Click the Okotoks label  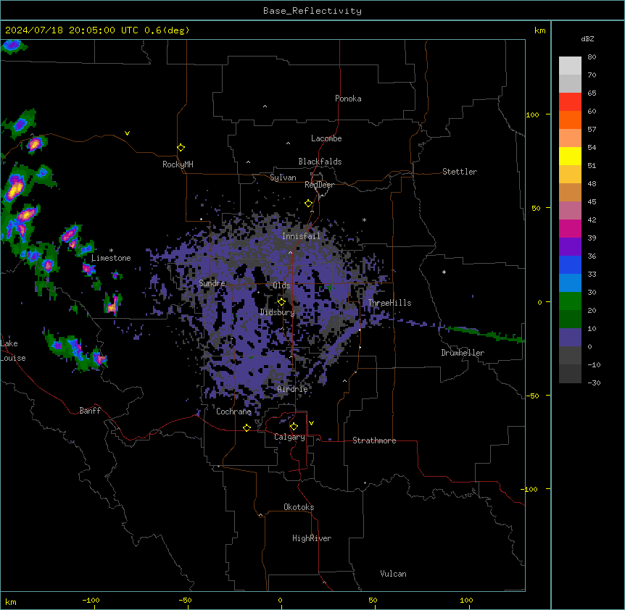pyautogui.click(x=299, y=507)
